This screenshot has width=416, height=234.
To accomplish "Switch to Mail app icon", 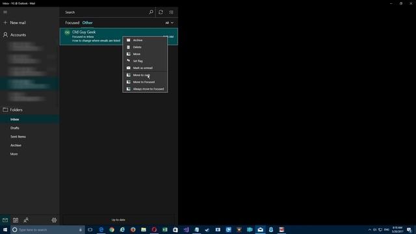I will [5, 220].
